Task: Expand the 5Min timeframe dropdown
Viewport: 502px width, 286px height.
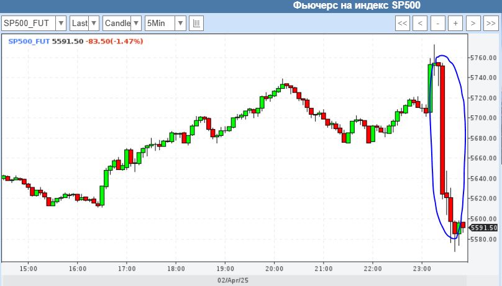Action: [x=165, y=24]
